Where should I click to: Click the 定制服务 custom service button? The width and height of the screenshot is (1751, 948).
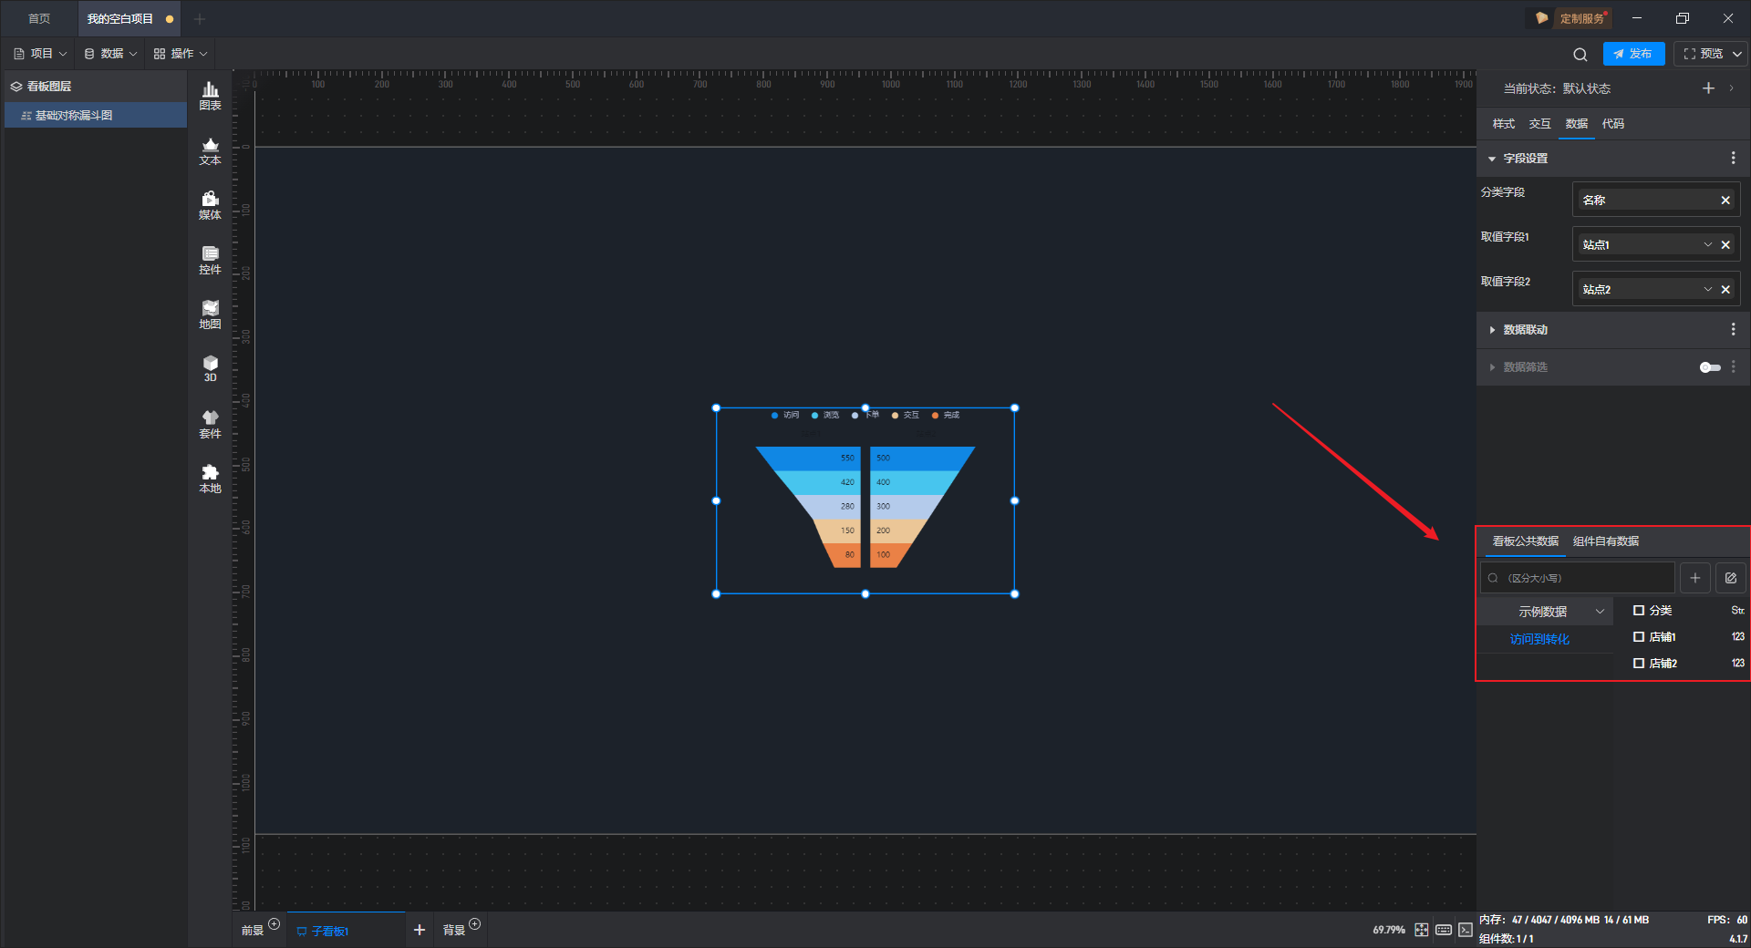[x=1570, y=18]
